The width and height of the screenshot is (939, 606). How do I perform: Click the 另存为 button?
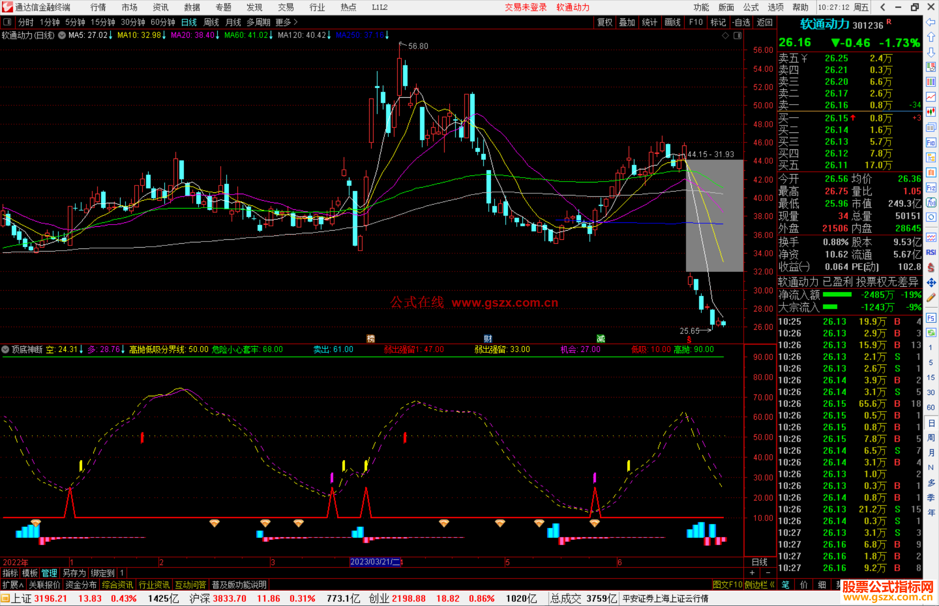pos(74,573)
